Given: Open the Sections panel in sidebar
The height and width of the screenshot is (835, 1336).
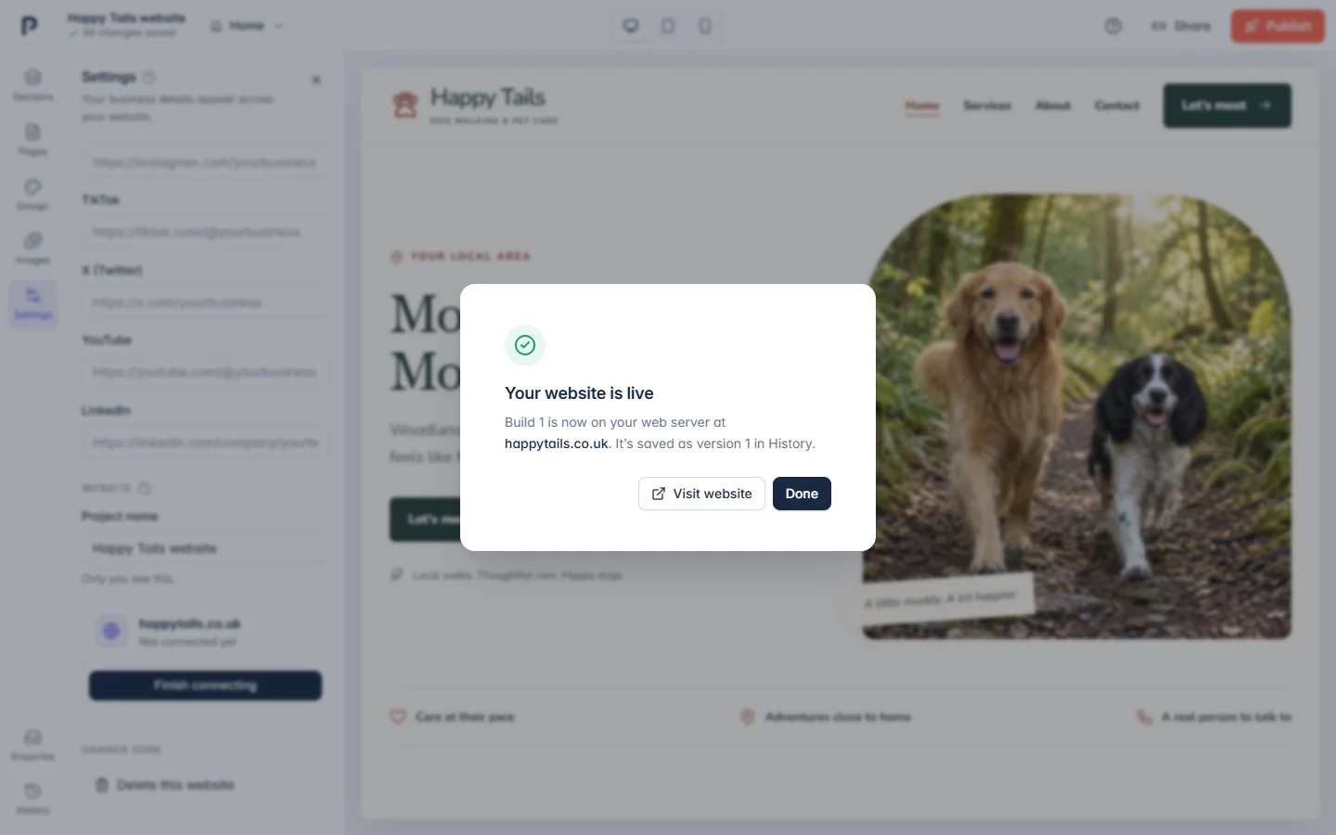Looking at the screenshot, I should click(x=32, y=84).
